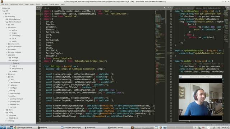Expand the css folder arrow
The image size is (230, 129).
(4, 14)
